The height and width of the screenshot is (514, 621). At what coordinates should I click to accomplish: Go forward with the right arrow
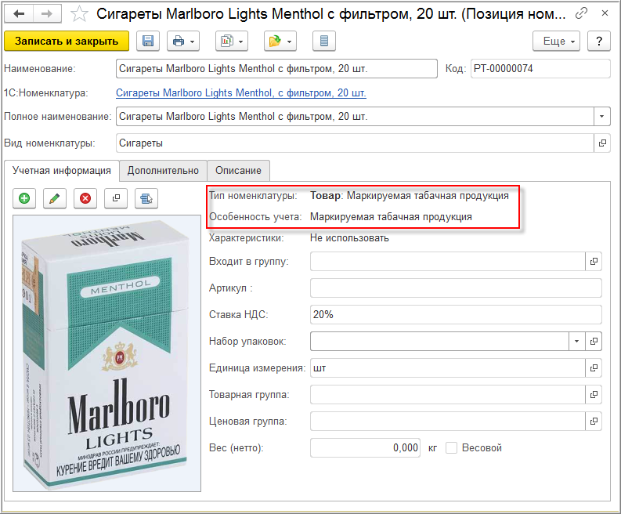tap(47, 14)
